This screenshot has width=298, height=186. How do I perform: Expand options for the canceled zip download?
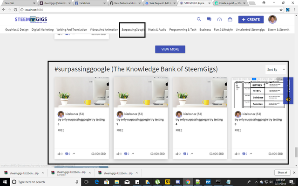pyautogui.click(x=90, y=173)
